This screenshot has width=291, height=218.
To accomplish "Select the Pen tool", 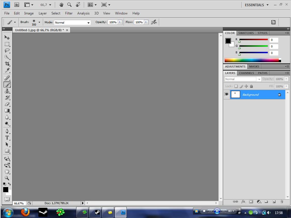I will coord(7,131).
